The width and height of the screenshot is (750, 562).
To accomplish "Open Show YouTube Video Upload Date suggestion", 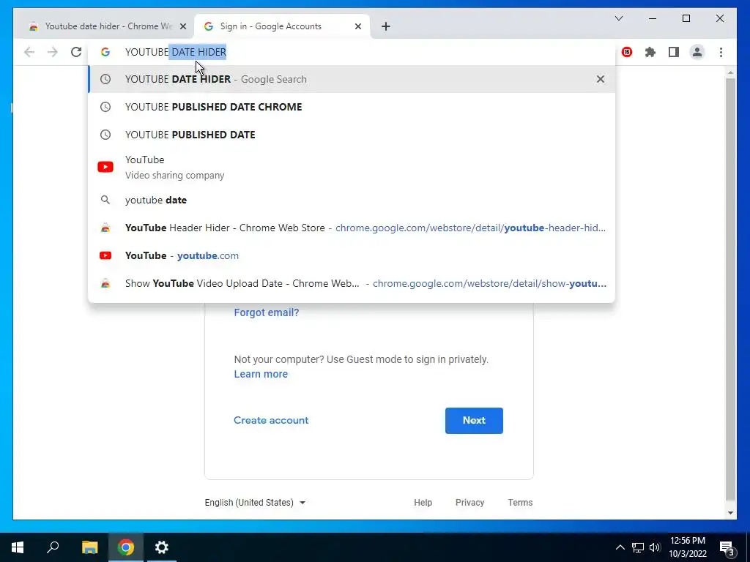I will [352, 283].
